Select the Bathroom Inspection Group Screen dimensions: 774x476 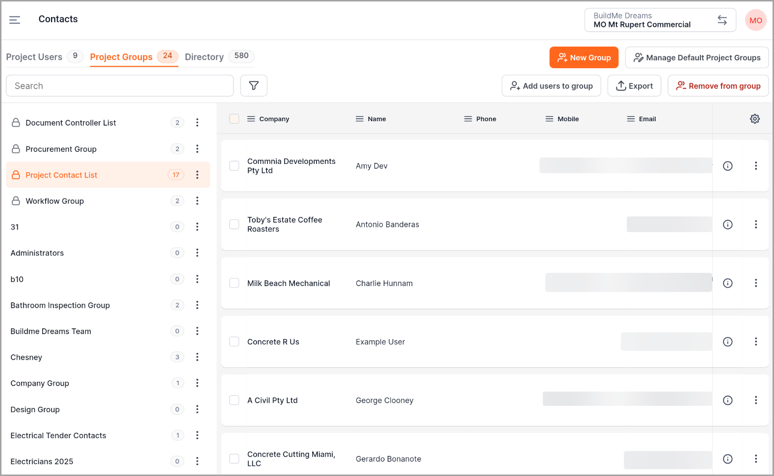pyautogui.click(x=60, y=305)
